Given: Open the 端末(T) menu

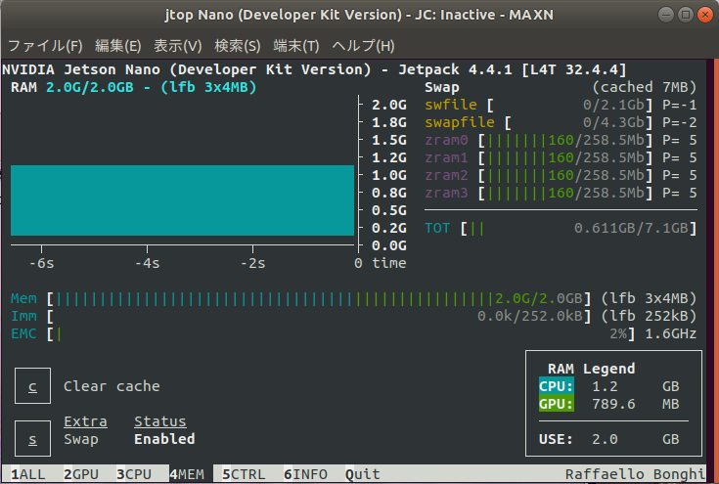Looking at the screenshot, I should pos(295,46).
